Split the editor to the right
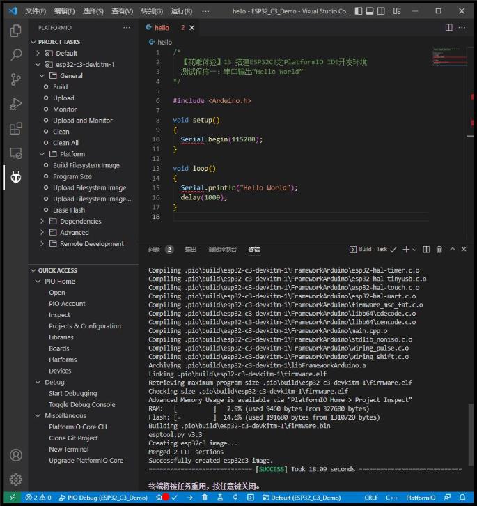This screenshot has height=506, width=477. 448,27
